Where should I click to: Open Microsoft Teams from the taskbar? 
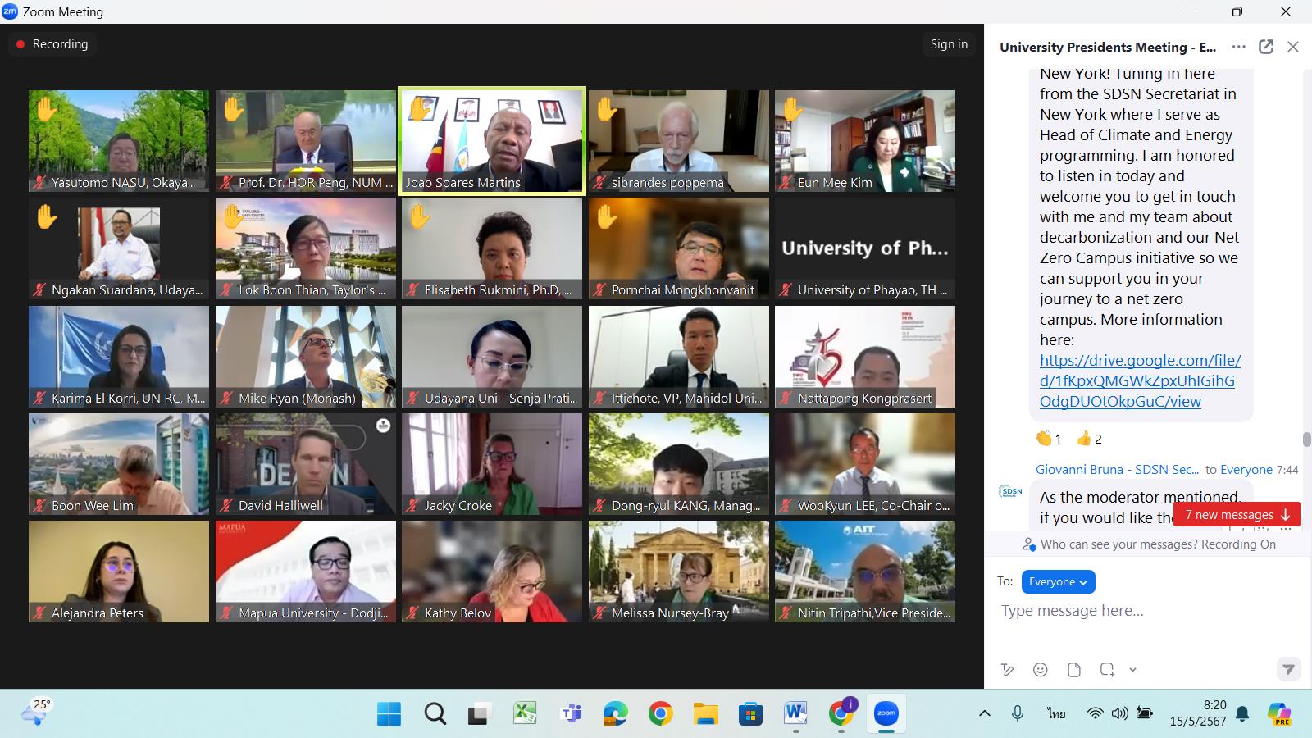tap(571, 713)
